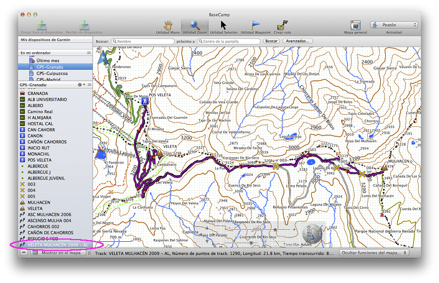Select the MONACHIL waypoint entry

coord(55,154)
